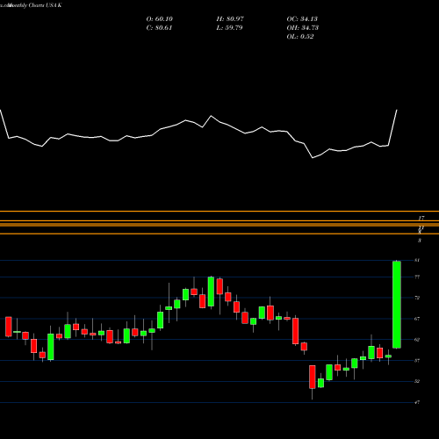Image resolution: width=439 pixels, height=439 pixels.
Task: Select the tall green final candlestick
Action: point(397,305)
